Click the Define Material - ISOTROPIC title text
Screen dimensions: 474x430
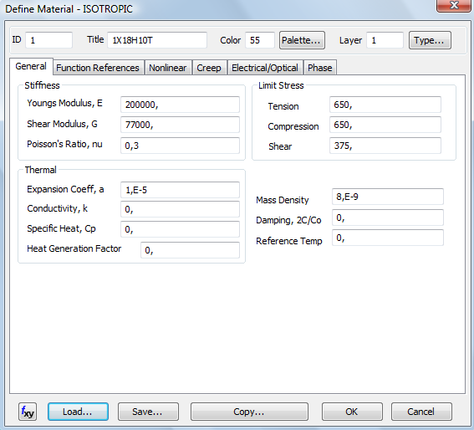[x=69, y=9]
